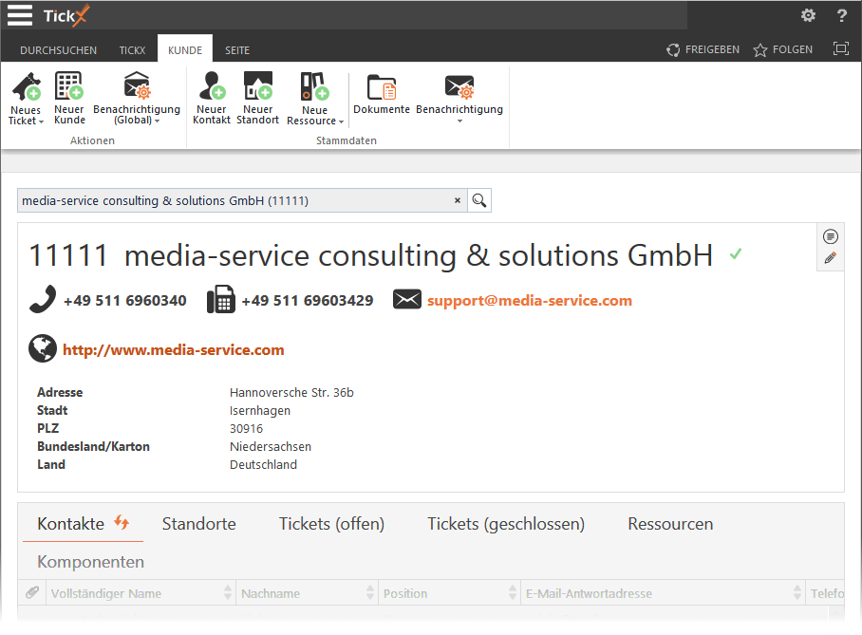Click fax number +49 511 69603429
The image size is (862, 635).
click(x=308, y=301)
